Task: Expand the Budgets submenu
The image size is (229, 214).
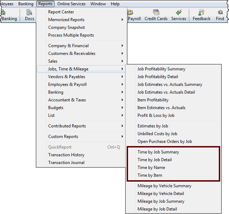Action: pyautogui.click(x=81, y=108)
